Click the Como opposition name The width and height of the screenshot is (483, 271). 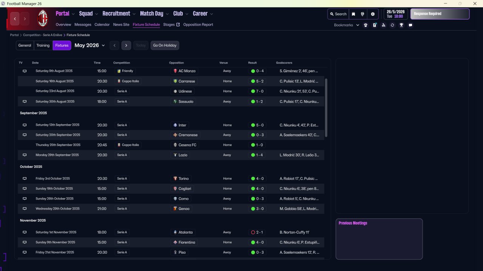coord(184,199)
